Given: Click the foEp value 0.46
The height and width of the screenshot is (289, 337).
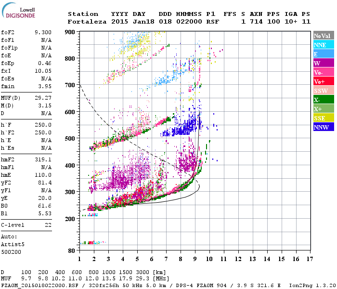Looking at the screenshot, I should tap(45, 63).
